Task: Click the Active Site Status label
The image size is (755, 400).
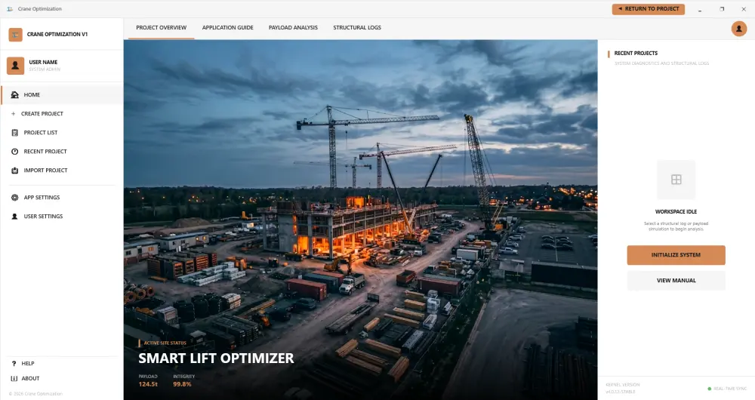Action: (x=165, y=343)
